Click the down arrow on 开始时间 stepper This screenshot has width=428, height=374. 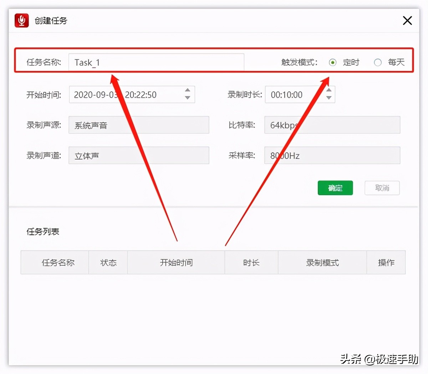point(187,98)
